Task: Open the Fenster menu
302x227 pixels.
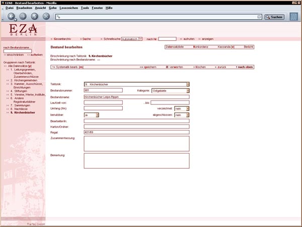Action: (97, 8)
